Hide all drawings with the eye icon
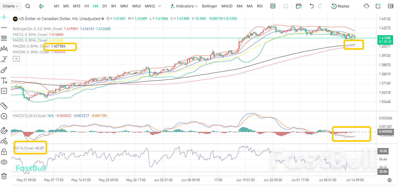The image size is (398, 186). pos(4,162)
